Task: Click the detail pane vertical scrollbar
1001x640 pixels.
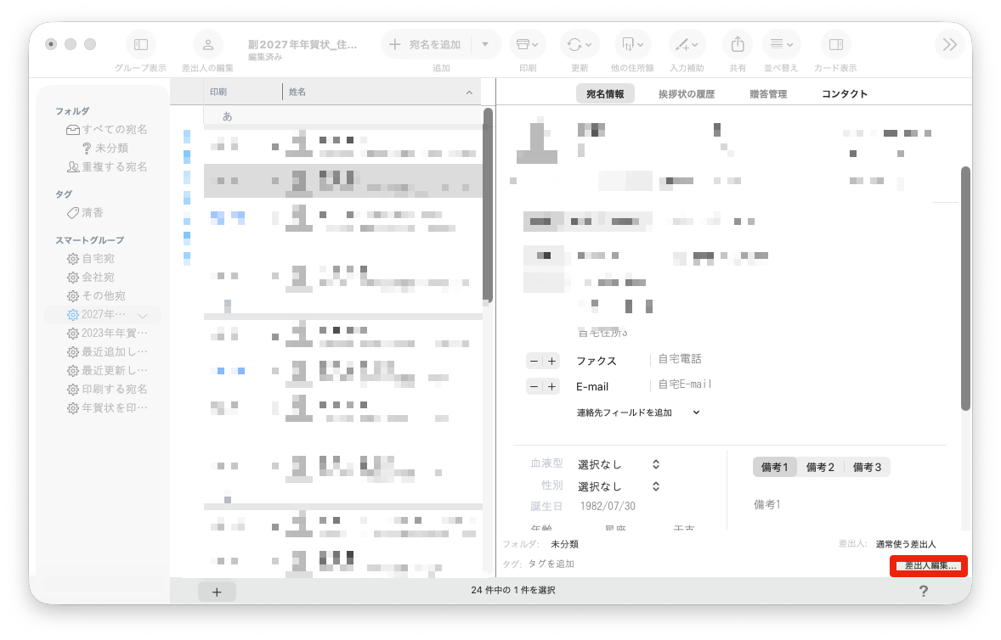Action: 965,288
